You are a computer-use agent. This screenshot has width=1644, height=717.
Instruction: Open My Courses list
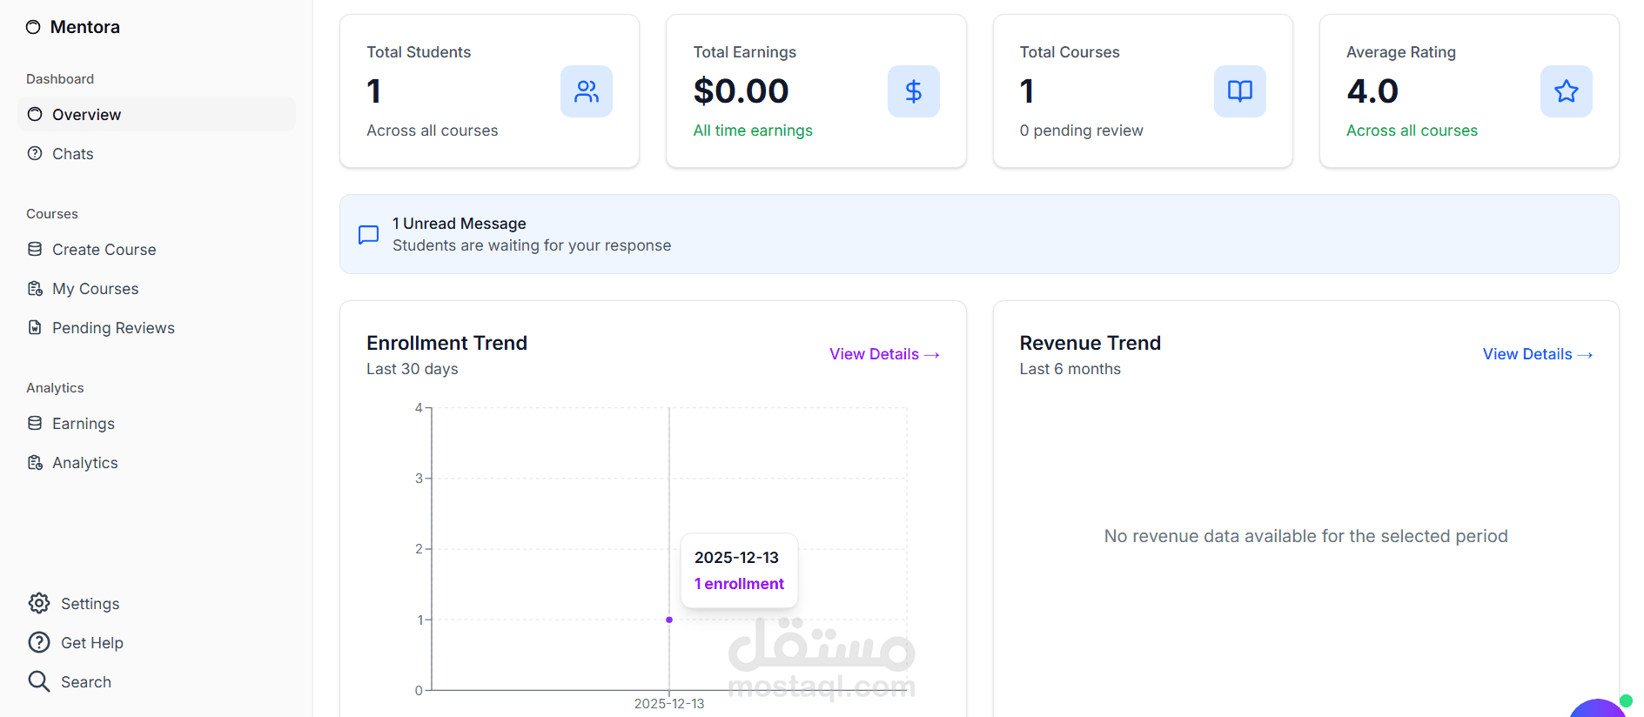click(157, 288)
